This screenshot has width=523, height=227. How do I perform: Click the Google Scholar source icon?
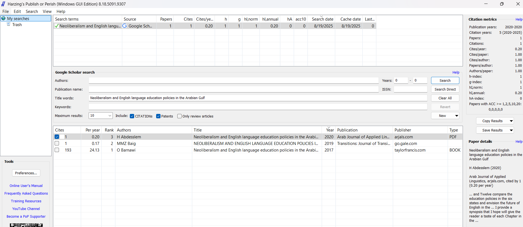125,26
